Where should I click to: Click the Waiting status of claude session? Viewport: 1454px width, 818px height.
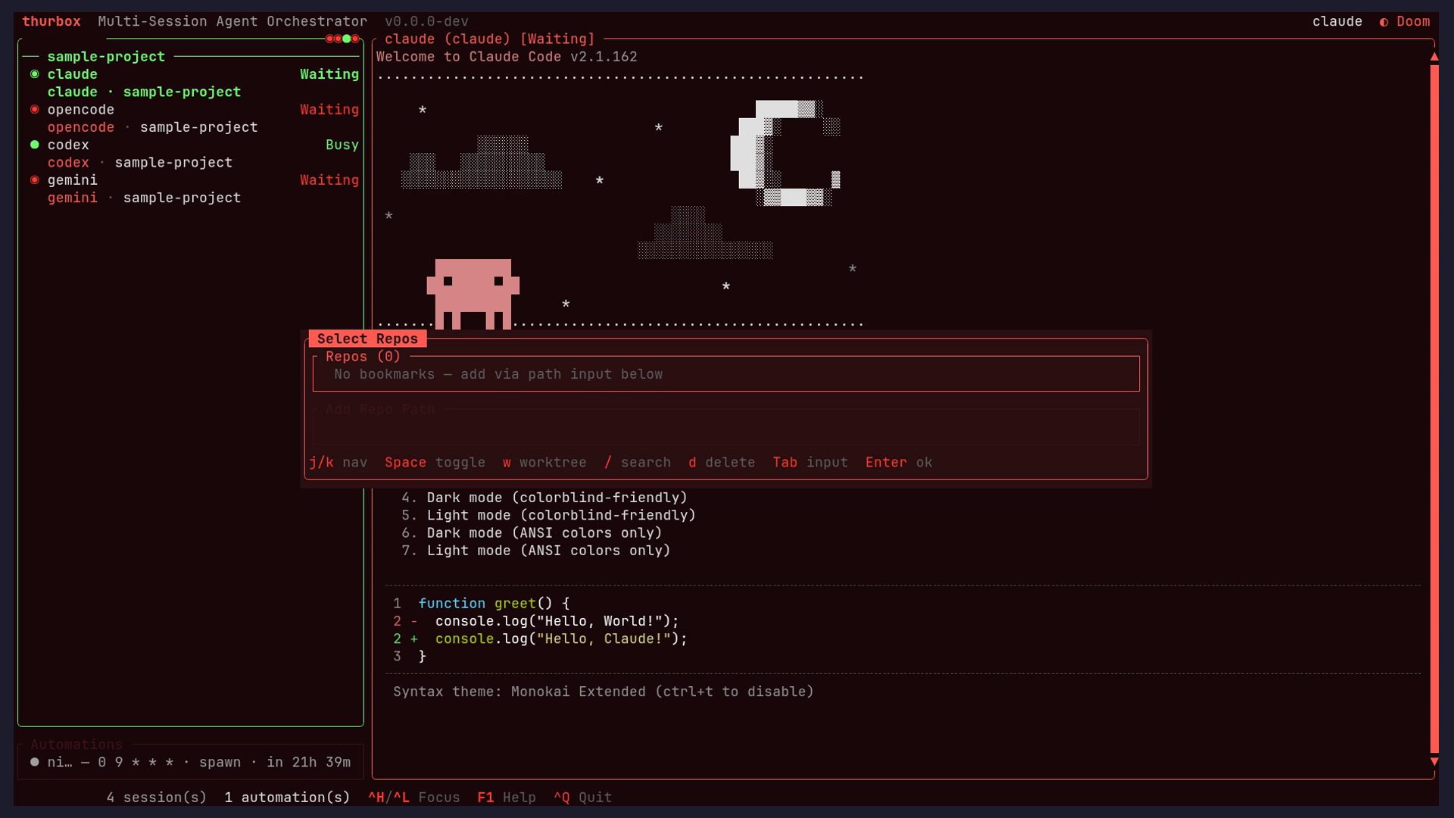point(329,74)
